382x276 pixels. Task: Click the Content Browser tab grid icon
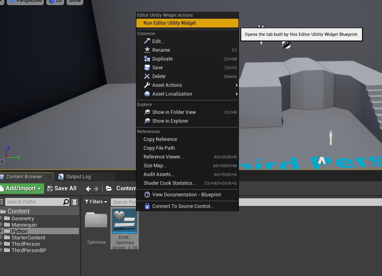[x=2, y=176]
